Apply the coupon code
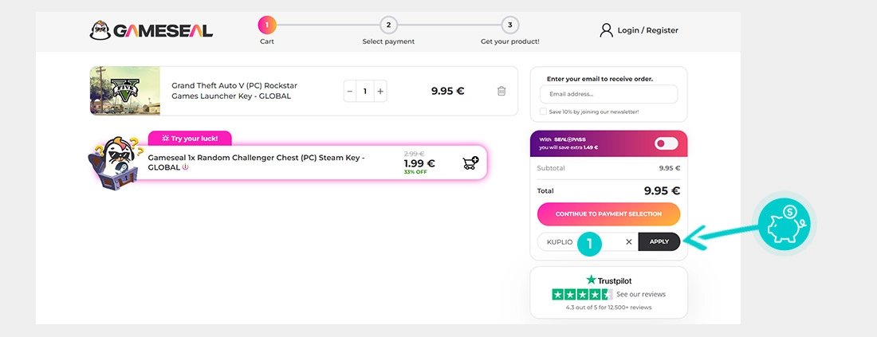This screenshot has height=337, width=877. click(659, 242)
